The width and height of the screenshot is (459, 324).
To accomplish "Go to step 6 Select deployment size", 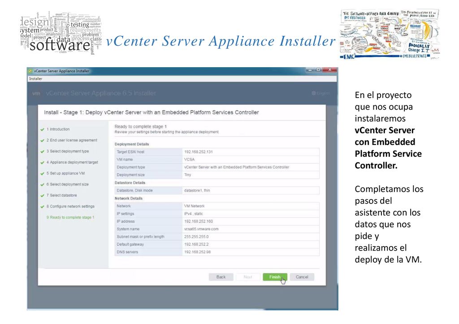I will coord(67,184).
